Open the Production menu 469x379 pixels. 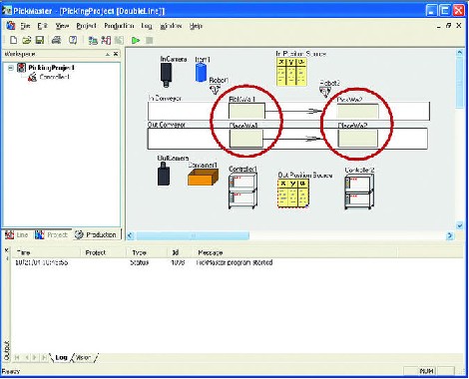(119, 26)
